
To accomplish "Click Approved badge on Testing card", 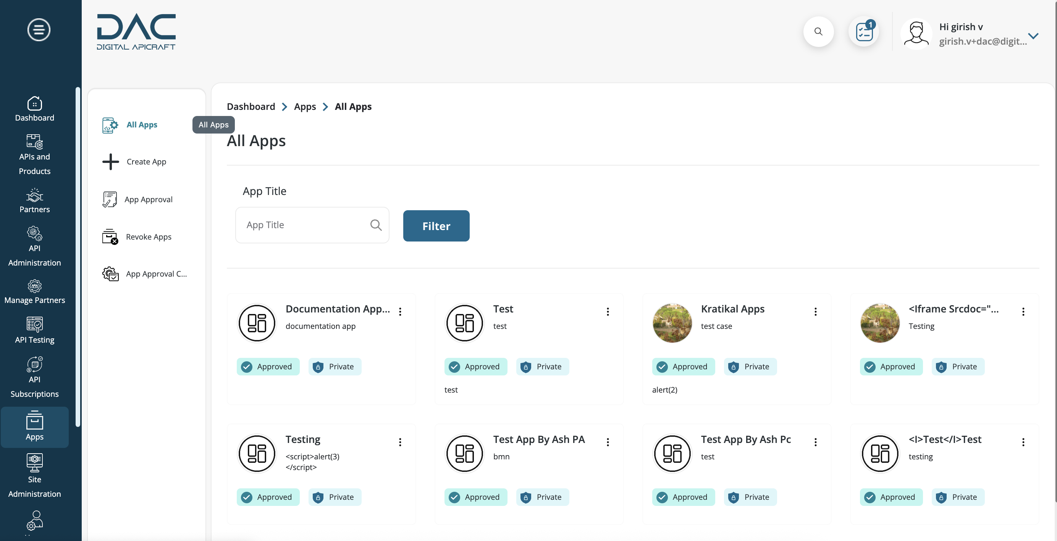I will 268,497.
